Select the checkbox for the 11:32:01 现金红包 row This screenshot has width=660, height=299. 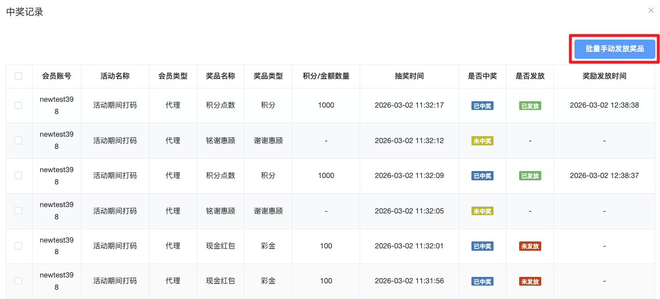tap(19, 246)
